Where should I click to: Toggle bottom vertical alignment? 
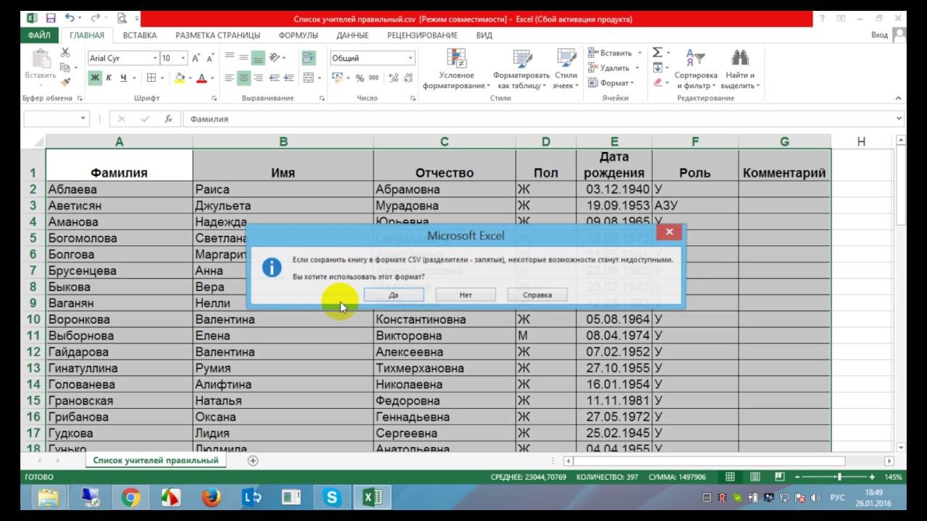[259, 58]
